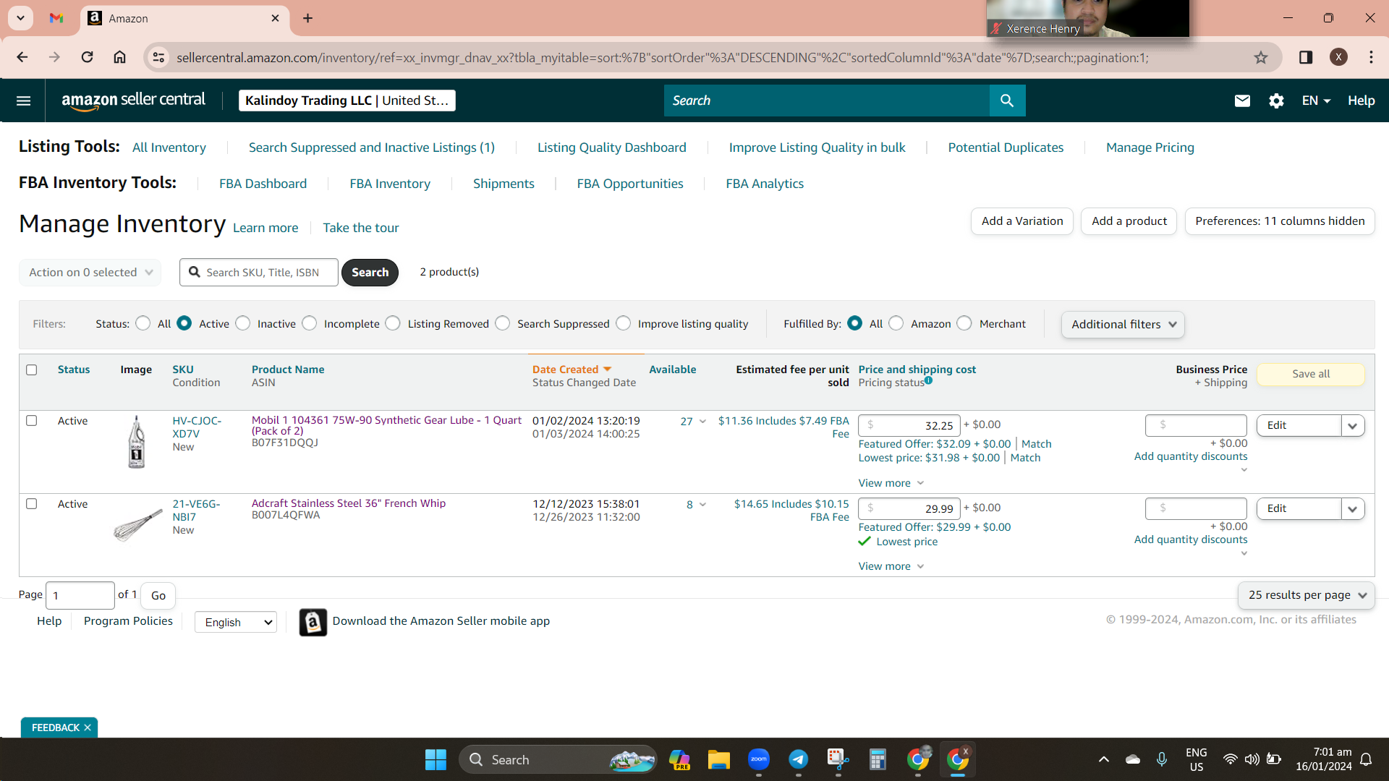Open Chrome side panel
This screenshot has width=1389, height=781.
pos(1306,57)
